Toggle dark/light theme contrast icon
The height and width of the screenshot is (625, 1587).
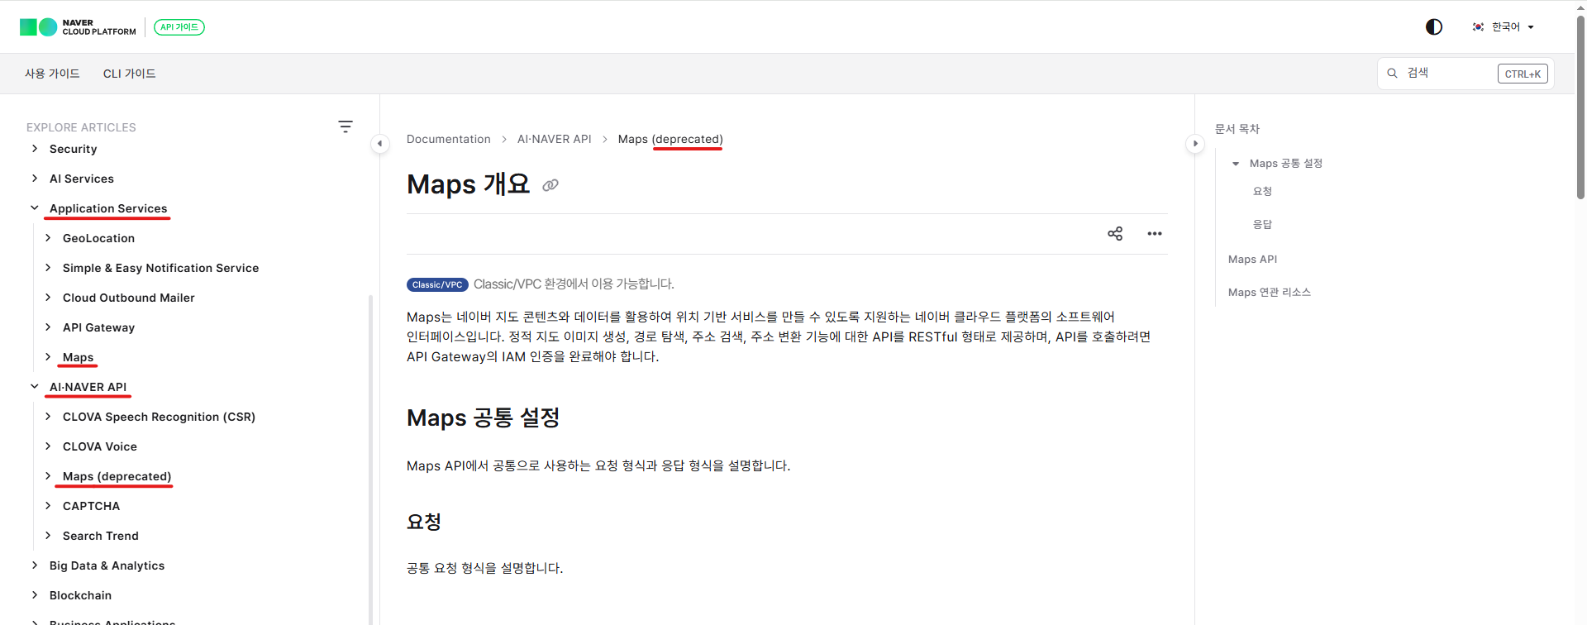coord(1434,27)
